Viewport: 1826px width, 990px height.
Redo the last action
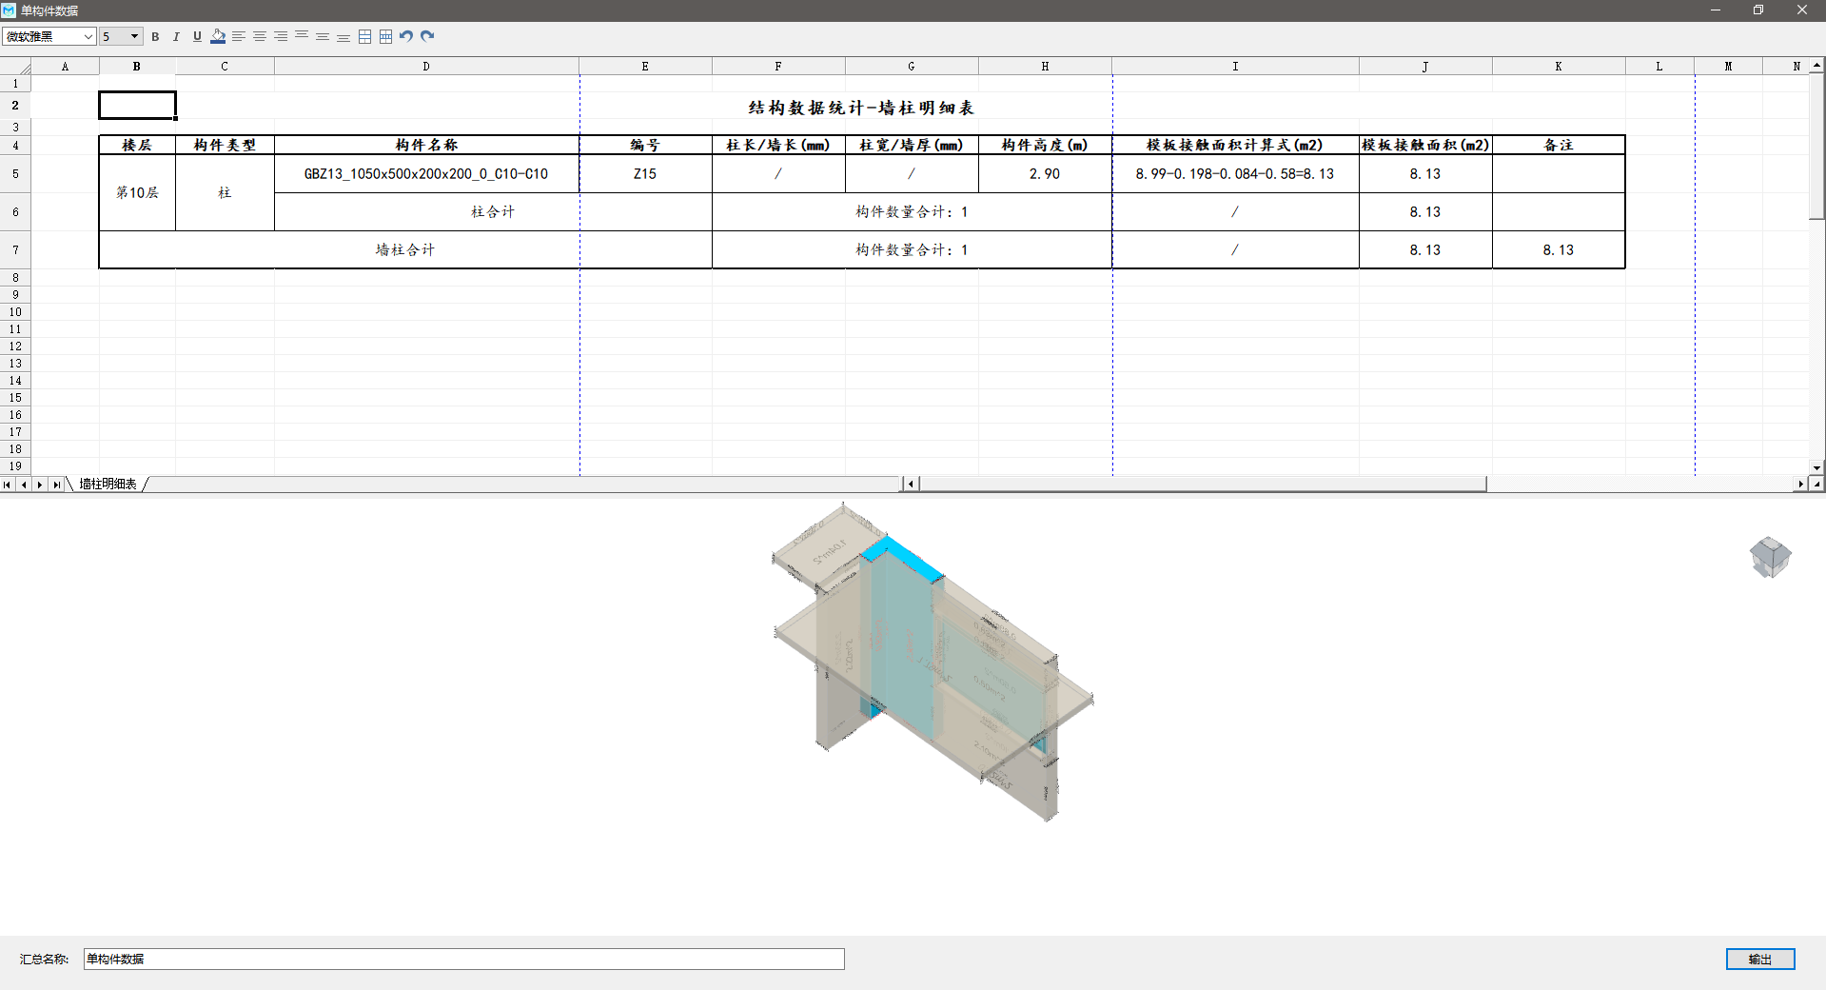pos(427,36)
